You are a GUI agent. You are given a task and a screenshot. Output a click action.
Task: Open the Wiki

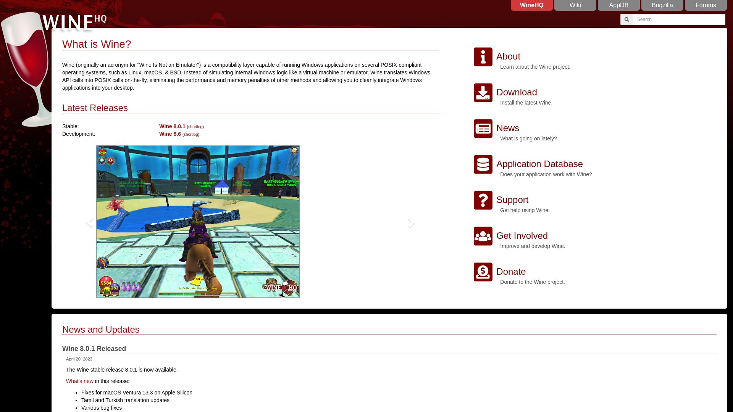point(575,5)
